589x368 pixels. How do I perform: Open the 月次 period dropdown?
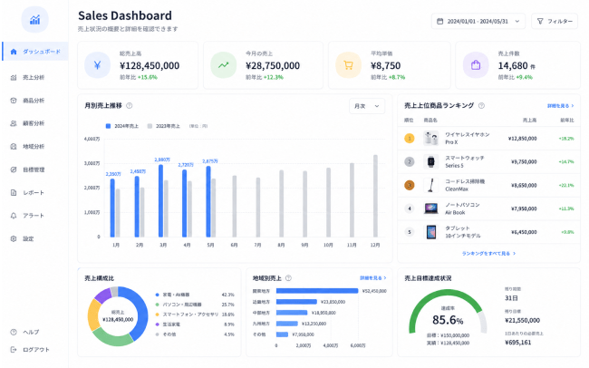tap(367, 106)
